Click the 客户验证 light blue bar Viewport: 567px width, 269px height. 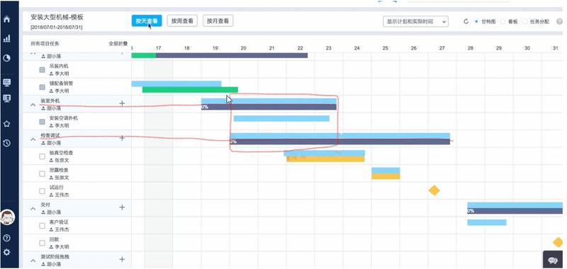click(x=487, y=222)
